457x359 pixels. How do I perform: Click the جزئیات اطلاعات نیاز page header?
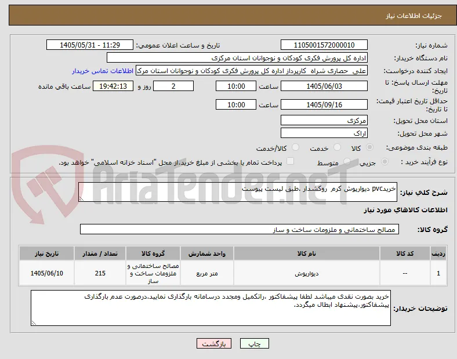(x=414, y=16)
